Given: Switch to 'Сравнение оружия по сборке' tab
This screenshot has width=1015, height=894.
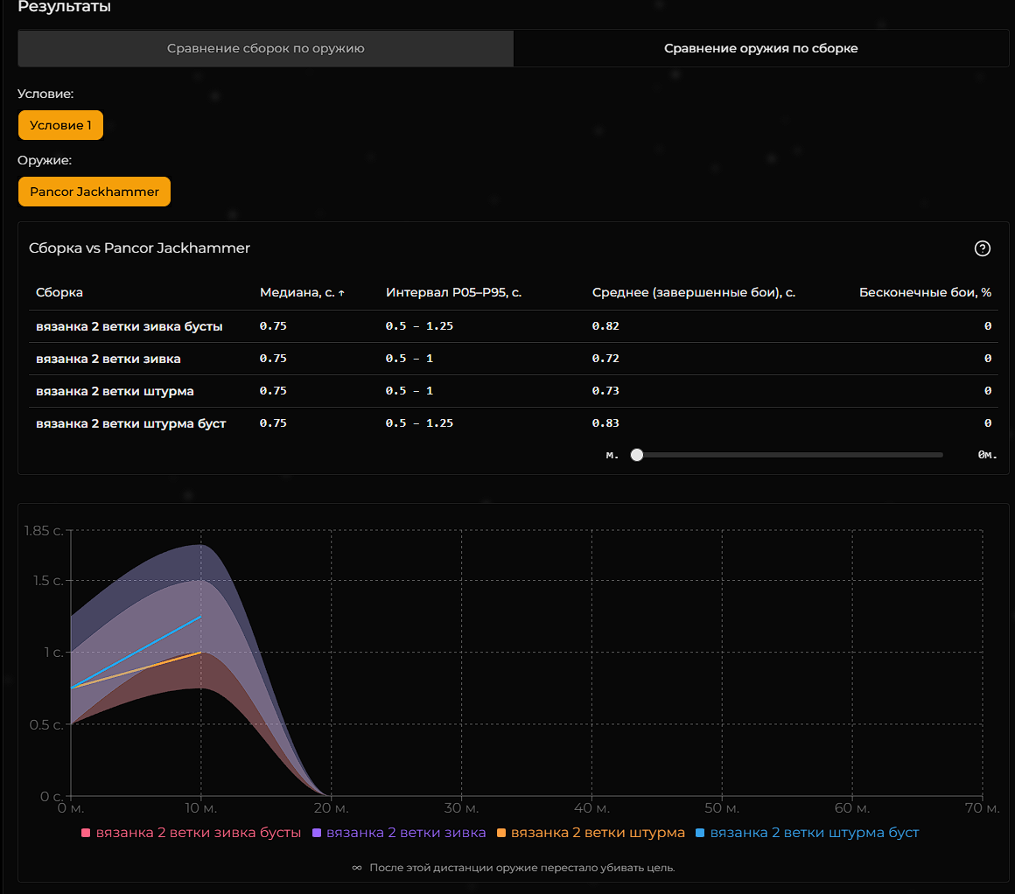Looking at the screenshot, I should [760, 49].
